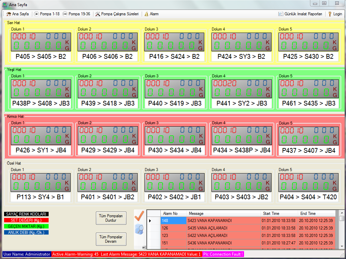This screenshot has width=346, height=259.
Task: Open the Ana Sayfa home page
Action: [x=17, y=14]
